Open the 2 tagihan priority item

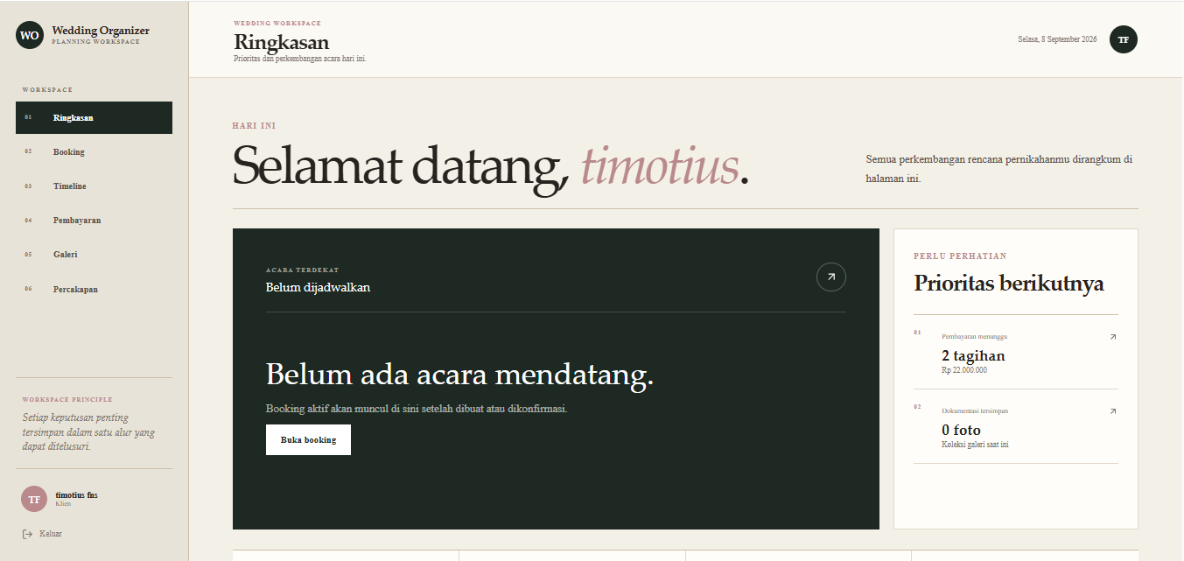pos(1015,352)
